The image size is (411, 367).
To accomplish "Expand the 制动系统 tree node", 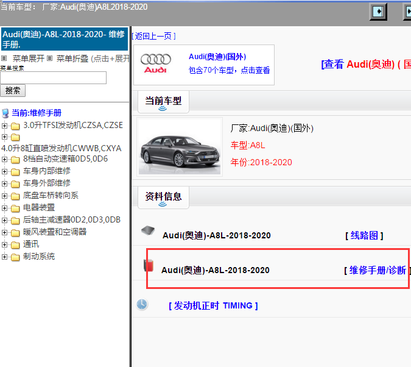I will [4, 257].
